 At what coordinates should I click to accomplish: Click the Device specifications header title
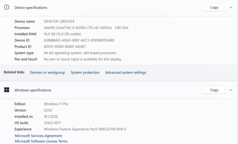click(x=31, y=7)
